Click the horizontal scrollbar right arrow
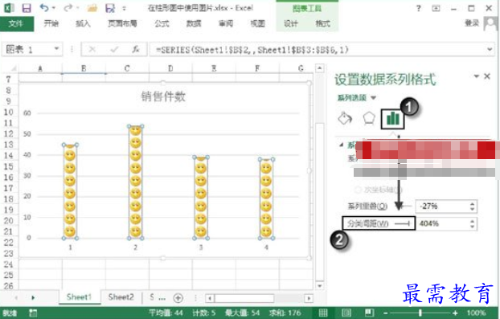500x319 pixels. [309, 298]
